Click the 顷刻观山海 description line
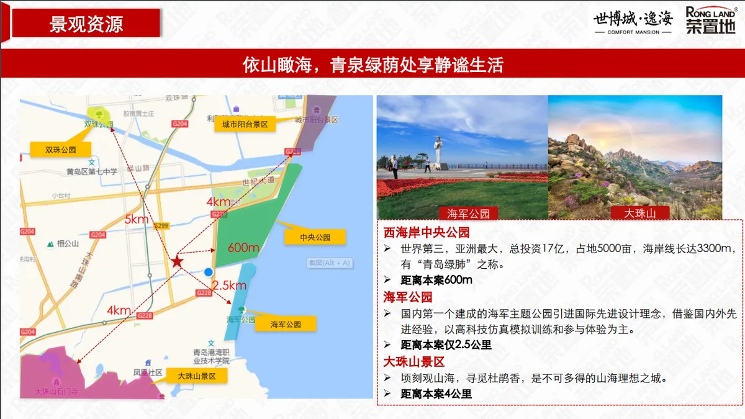This screenshot has height=419, width=745. pos(534,377)
